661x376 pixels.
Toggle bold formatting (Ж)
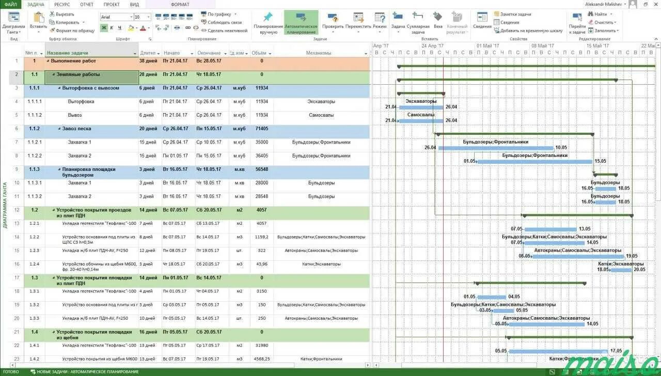click(104, 27)
